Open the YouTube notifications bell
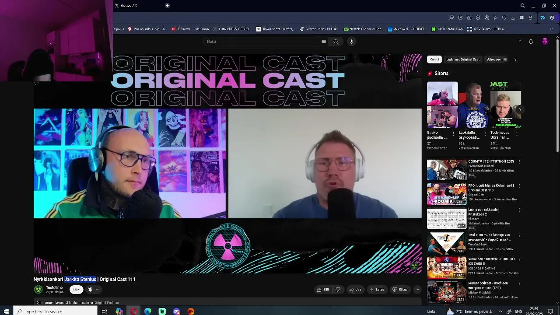The image size is (560, 315). [531, 42]
